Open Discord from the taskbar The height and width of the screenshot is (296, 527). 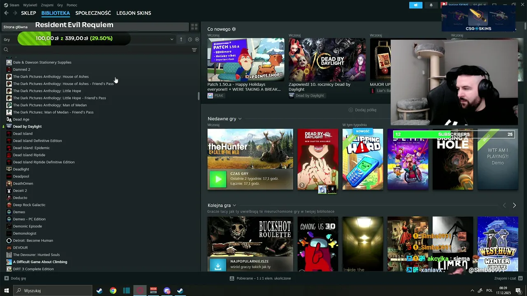[167, 291]
